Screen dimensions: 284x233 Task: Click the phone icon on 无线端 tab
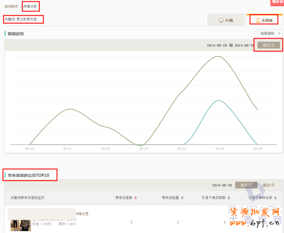click(258, 20)
